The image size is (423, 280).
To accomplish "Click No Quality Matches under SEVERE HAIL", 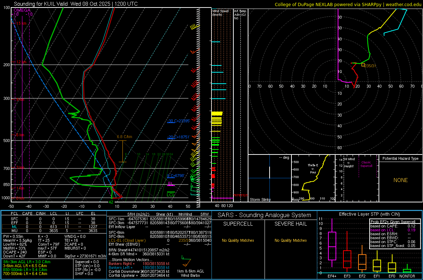I will coord(290,240).
